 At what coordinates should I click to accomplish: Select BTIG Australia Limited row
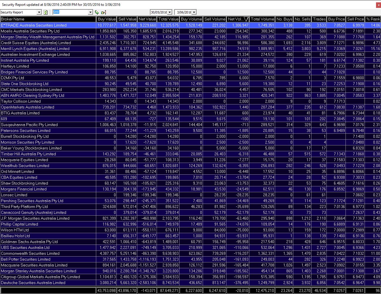click(190, 113)
